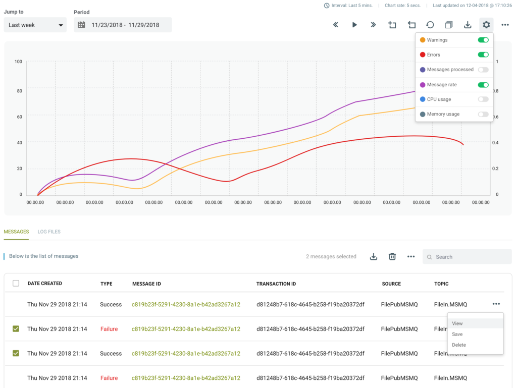
Task: Click the blue CPU usage color dot
Action: click(423, 99)
